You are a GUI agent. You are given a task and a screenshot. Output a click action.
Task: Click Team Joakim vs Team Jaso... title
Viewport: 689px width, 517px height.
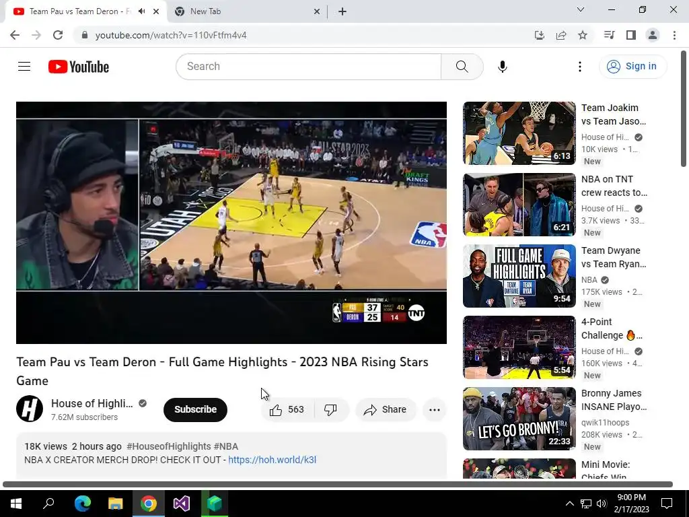coord(614,114)
